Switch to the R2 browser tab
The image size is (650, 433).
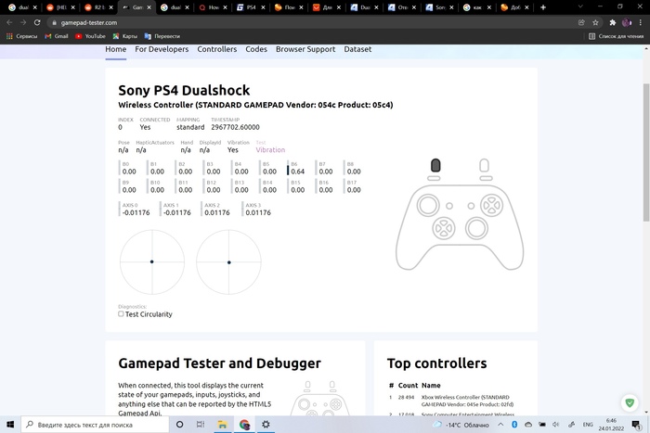(98, 7)
